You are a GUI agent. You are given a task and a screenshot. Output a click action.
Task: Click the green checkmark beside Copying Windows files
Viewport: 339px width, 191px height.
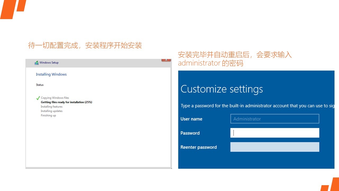[x=38, y=98]
